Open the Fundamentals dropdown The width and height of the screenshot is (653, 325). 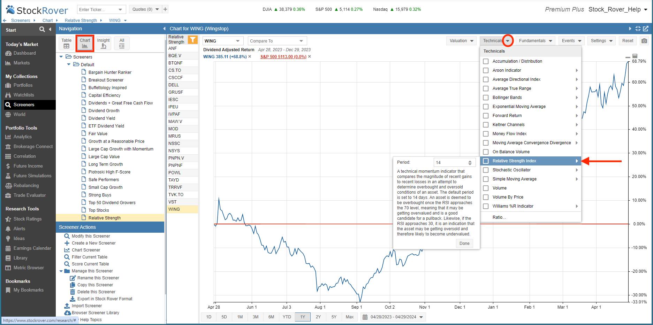click(536, 41)
